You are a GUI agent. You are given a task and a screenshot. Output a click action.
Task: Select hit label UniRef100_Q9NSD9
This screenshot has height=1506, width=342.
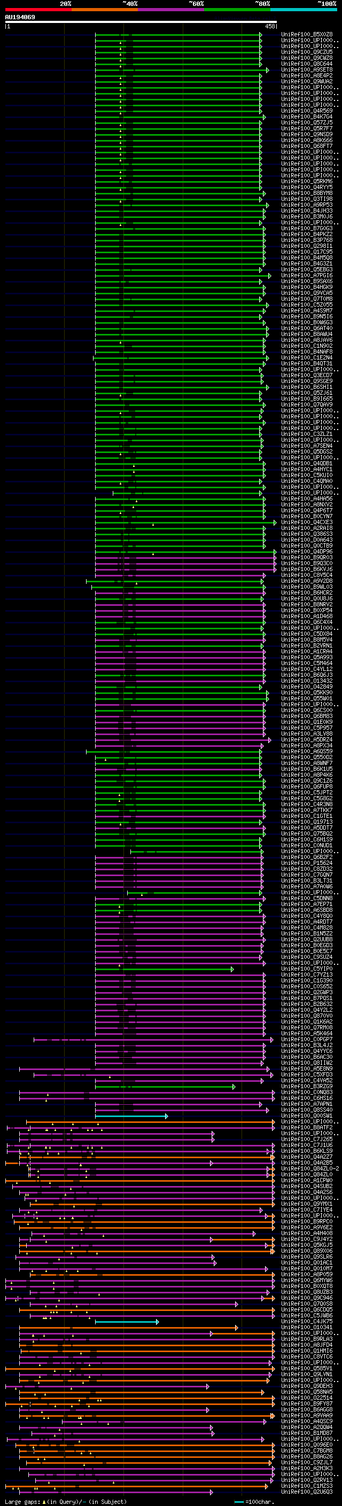[x=307, y=135]
